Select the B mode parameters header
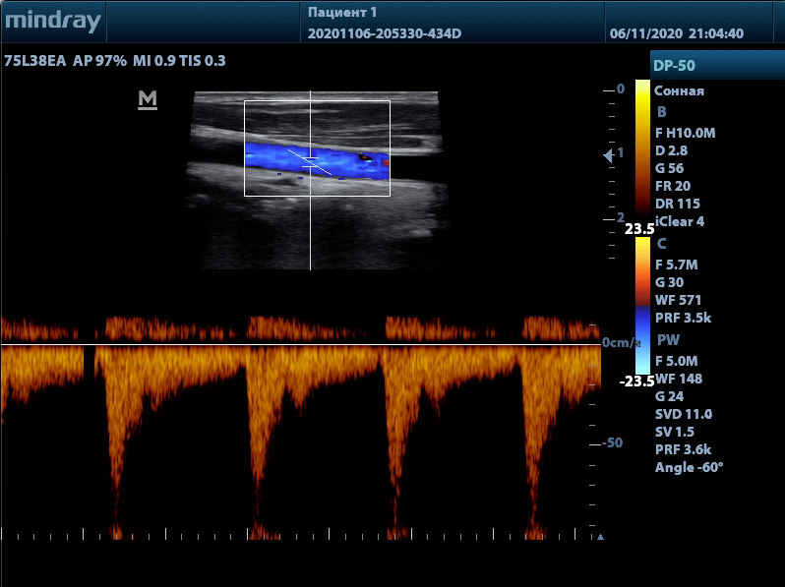785x587 pixels. [x=661, y=111]
